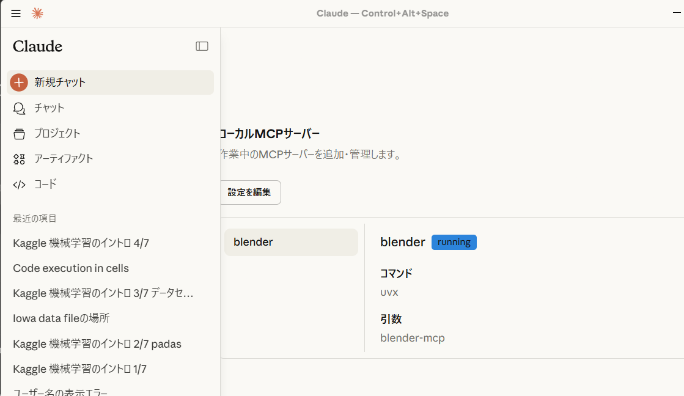Click the Claude — Control+Alt+Space window title

tap(383, 13)
